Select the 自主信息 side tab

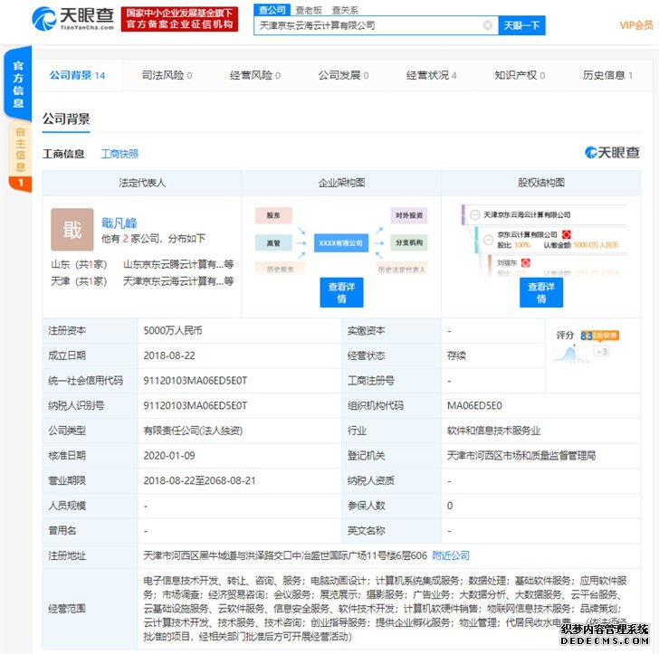coord(20,150)
